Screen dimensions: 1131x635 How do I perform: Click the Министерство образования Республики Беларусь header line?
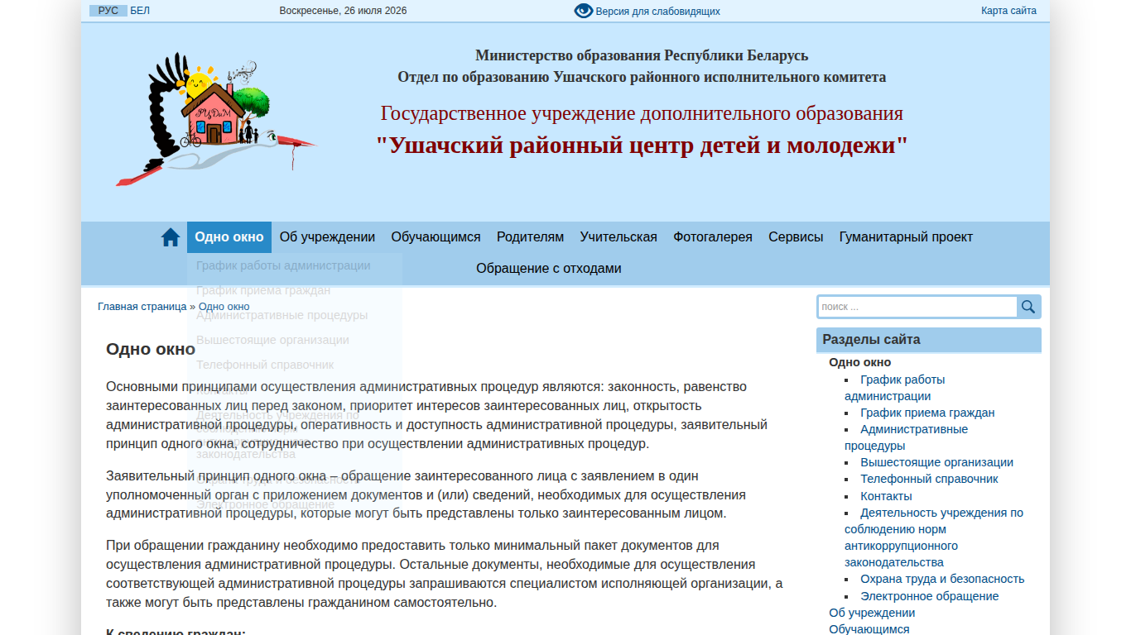pos(642,55)
